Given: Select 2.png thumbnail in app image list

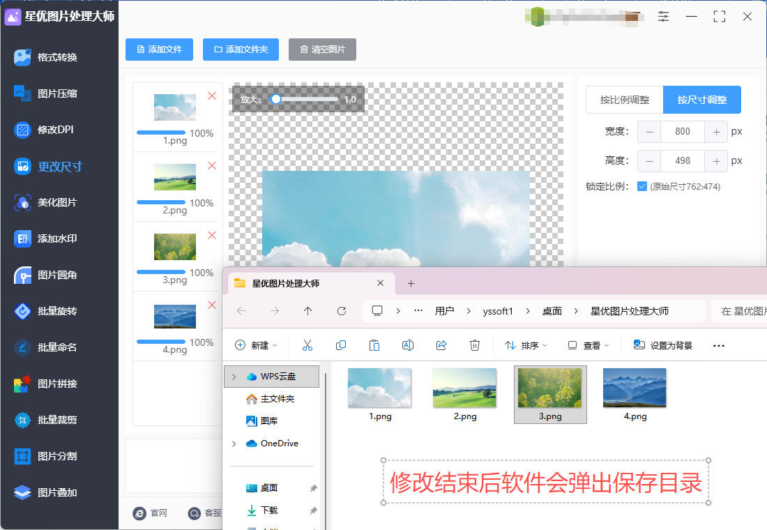Looking at the screenshot, I should [x=174, y=177].
